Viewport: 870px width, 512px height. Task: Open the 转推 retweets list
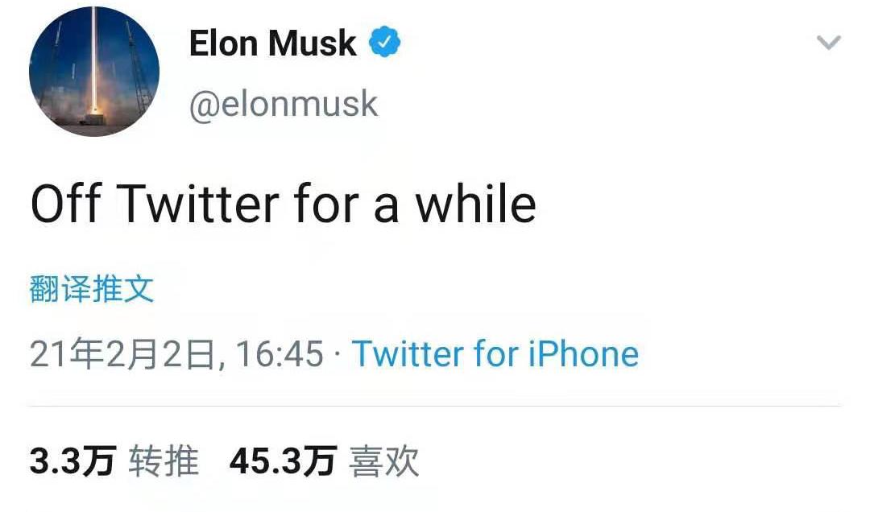(x=164, y=462)
